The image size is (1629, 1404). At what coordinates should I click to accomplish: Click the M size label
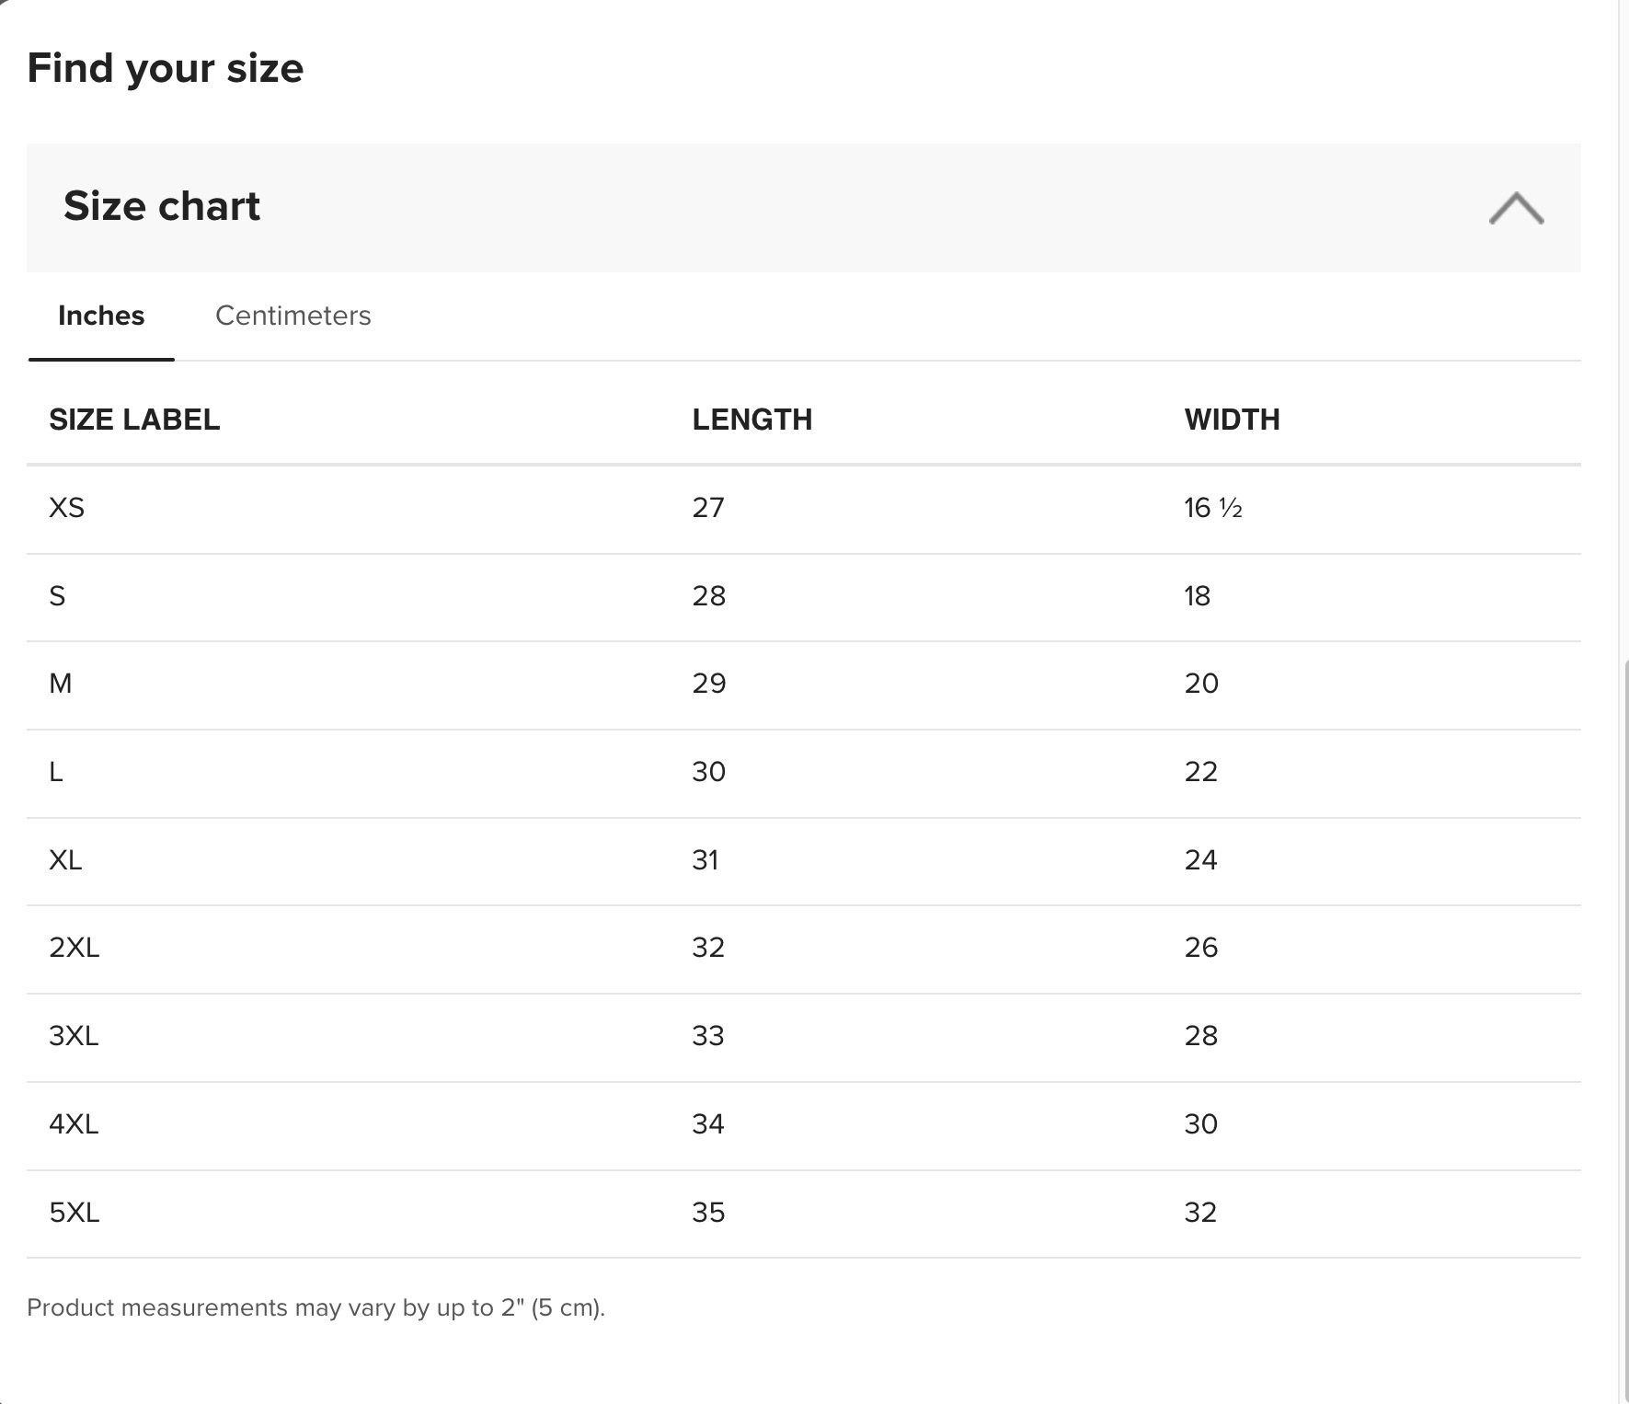[x=61, y=684]
